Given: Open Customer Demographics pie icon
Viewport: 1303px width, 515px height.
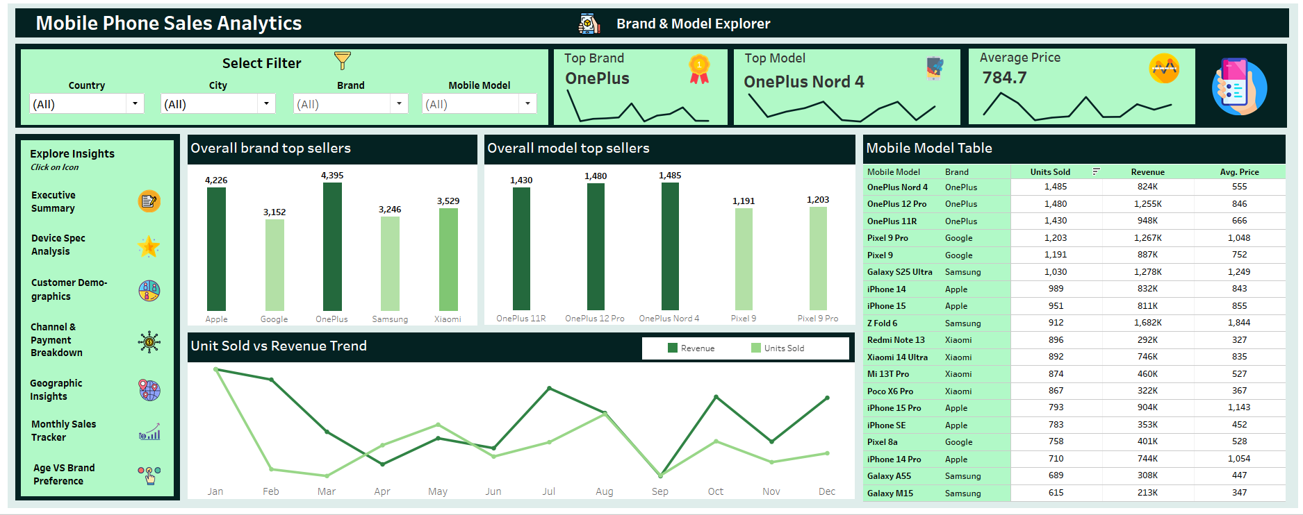Looking at the screenshot, I should tap(149, 290).
